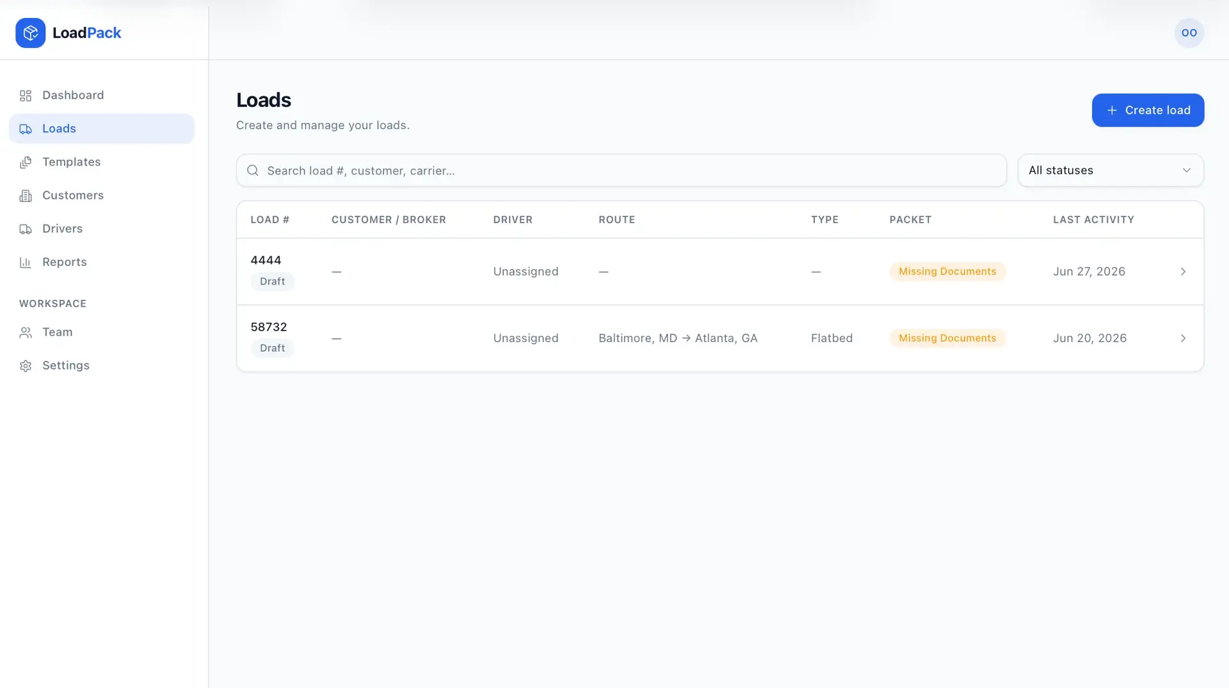Click the magnifier icon in search box
The height and width of the screenshot is (688, 1229).
(253, 170)
